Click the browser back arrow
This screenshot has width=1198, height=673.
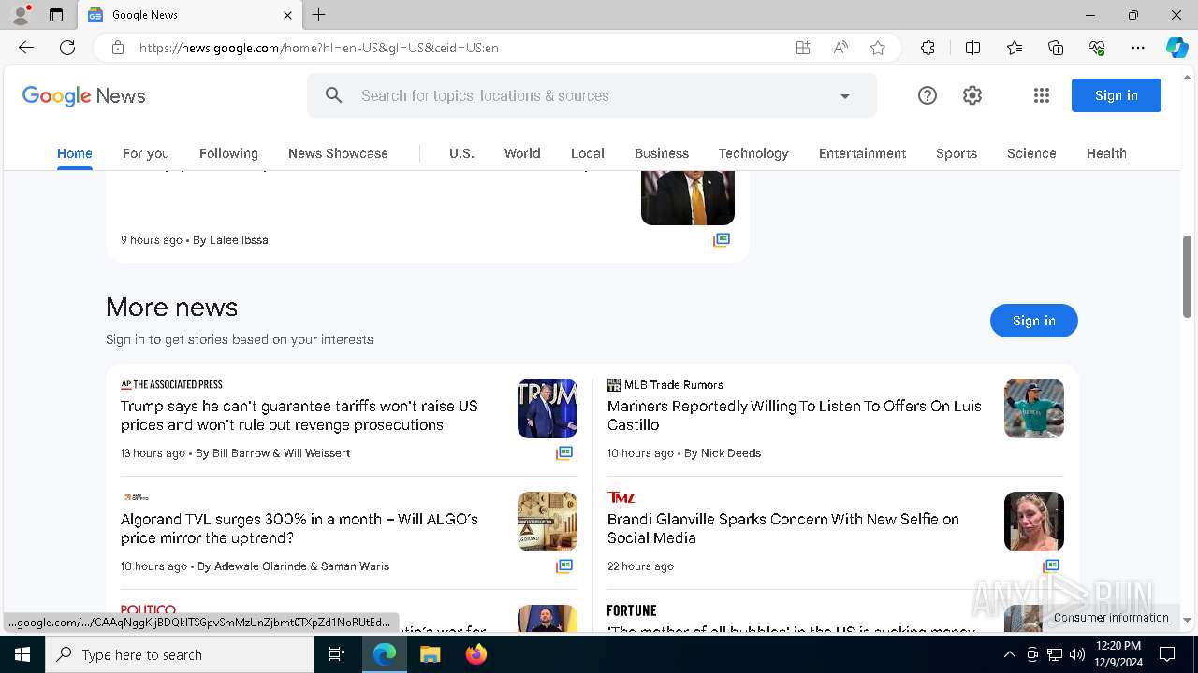26,48
